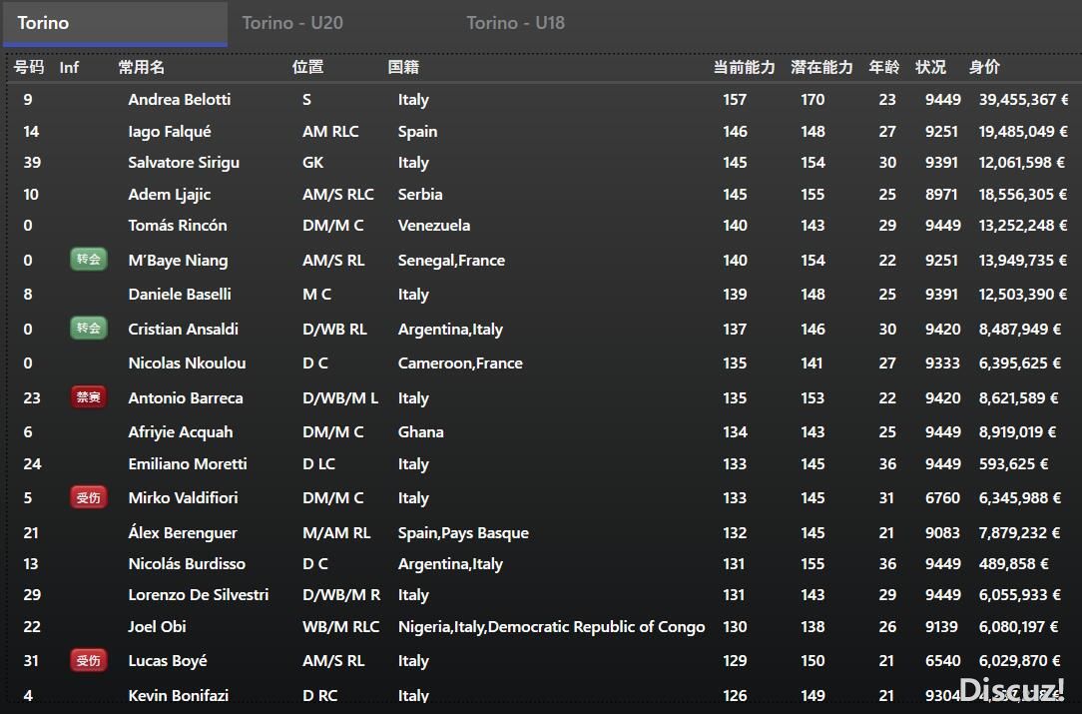Screen dimensions: 1082x714
Task: Sort by the 国籍 column header
Action: click(x=403, y=67)
